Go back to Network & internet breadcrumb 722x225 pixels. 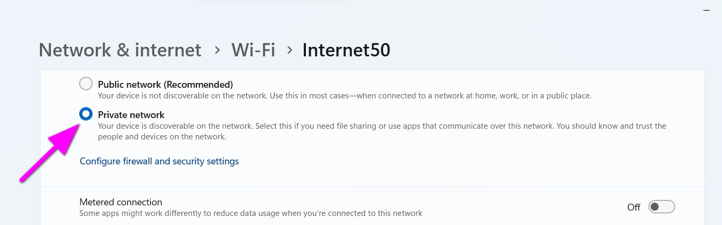point(120,50)
